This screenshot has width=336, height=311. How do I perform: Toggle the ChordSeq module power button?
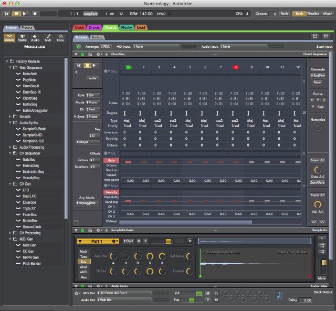tap(82, 54)
